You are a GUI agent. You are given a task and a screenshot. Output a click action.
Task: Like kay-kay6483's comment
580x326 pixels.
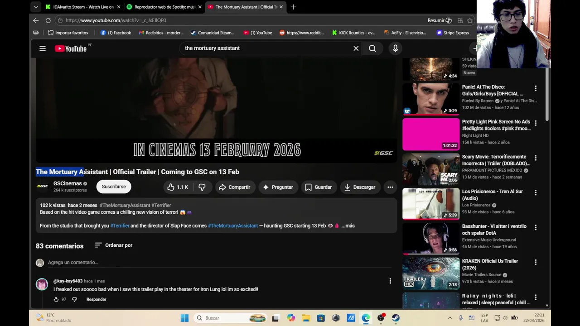click(x=56, y=299)
